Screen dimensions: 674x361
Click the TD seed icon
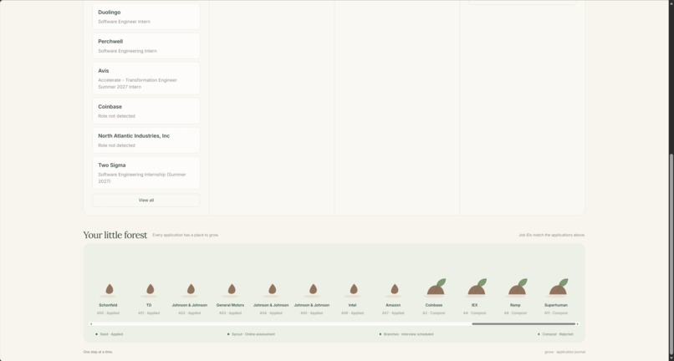pos(150,289)
